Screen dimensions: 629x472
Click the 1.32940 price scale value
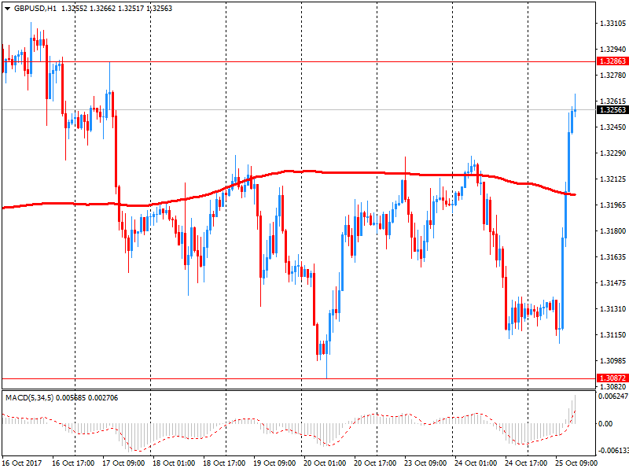tap(612, 50)
